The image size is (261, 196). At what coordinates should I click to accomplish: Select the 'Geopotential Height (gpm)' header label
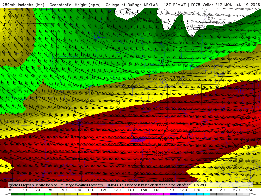[75, 5]
